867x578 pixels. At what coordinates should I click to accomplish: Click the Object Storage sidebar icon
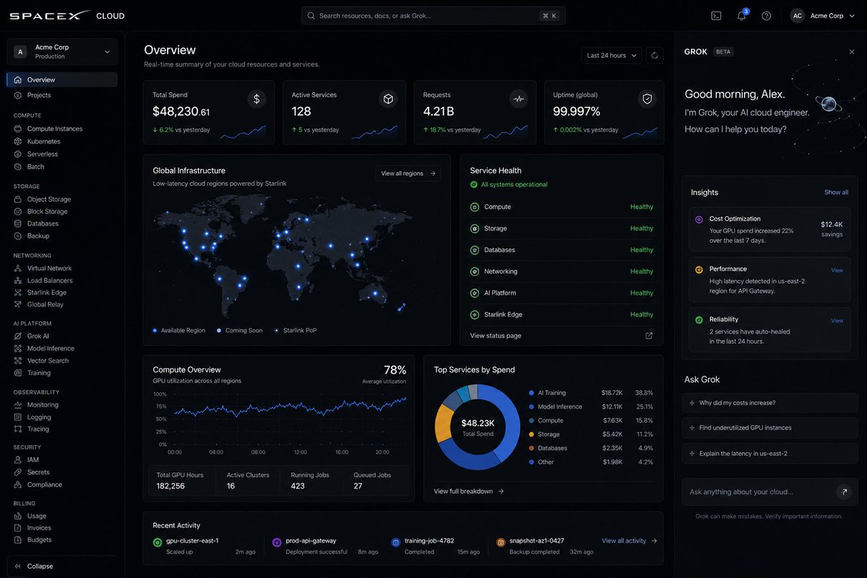point(18,199)
